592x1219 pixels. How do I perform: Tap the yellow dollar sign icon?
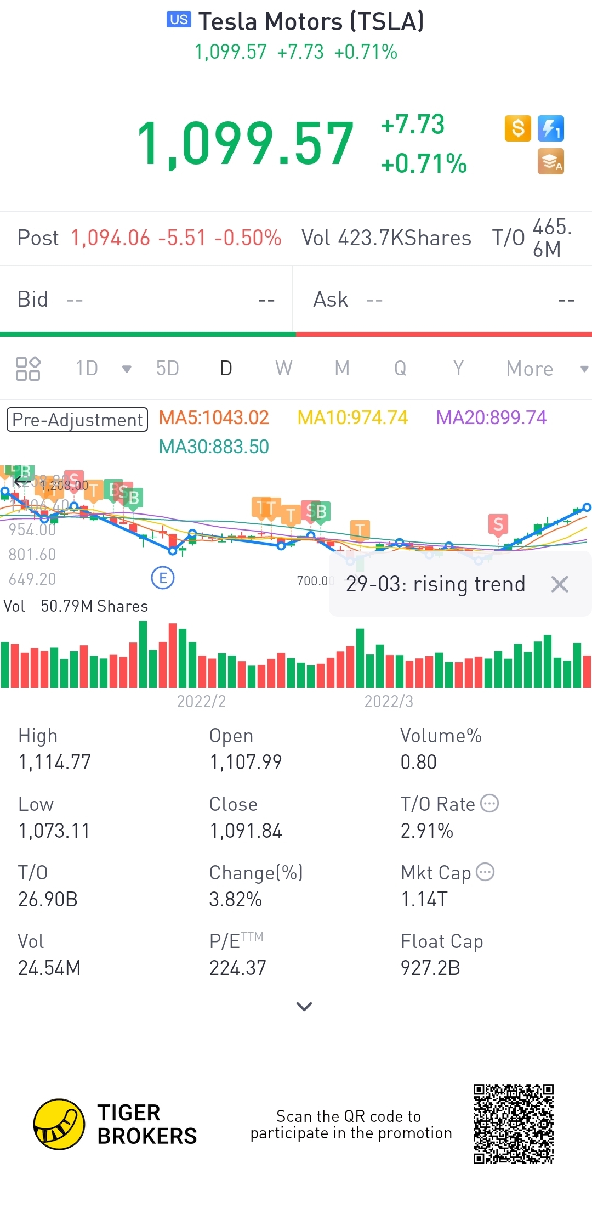(518, 128)
